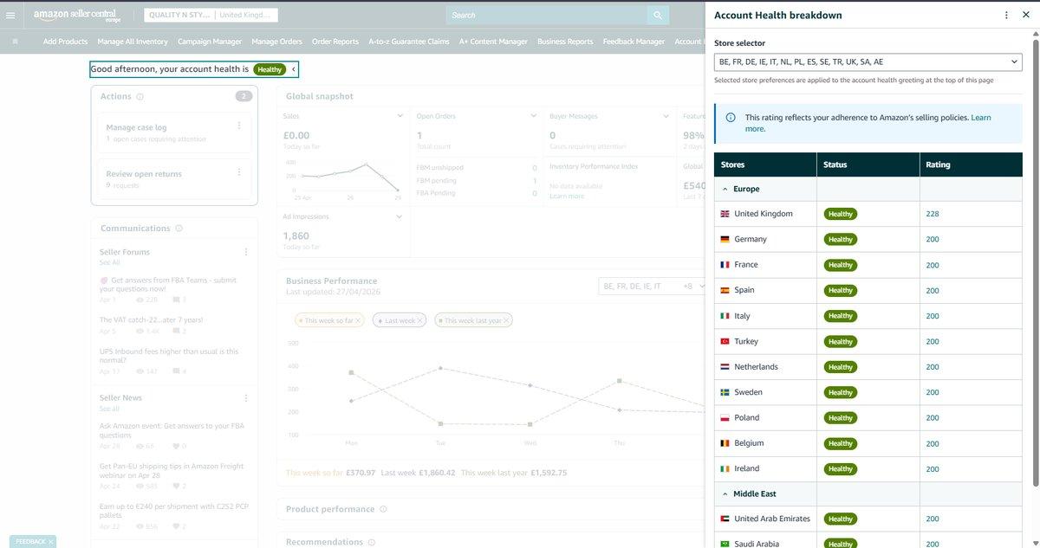This screenshot has width=1040, height=548.
Task: Open Germany rating 200 link
Action: 933,239
